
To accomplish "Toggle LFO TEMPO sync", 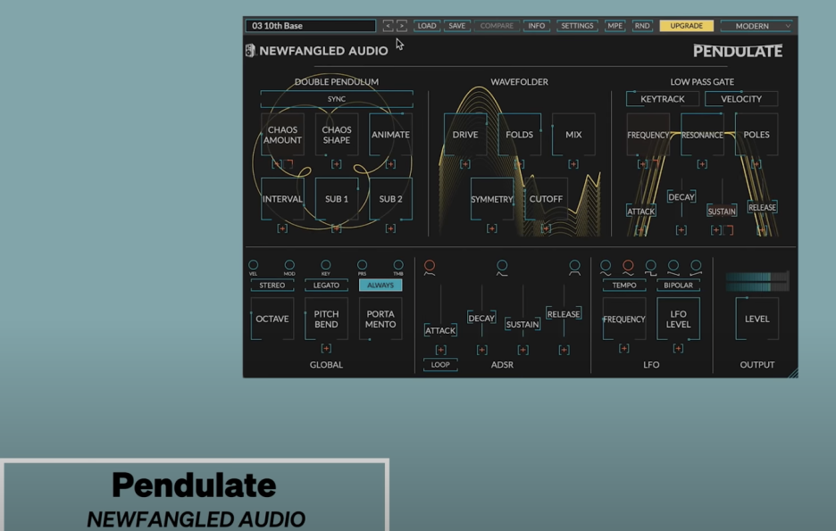I will pyautogui.click(x=624, y=285).
